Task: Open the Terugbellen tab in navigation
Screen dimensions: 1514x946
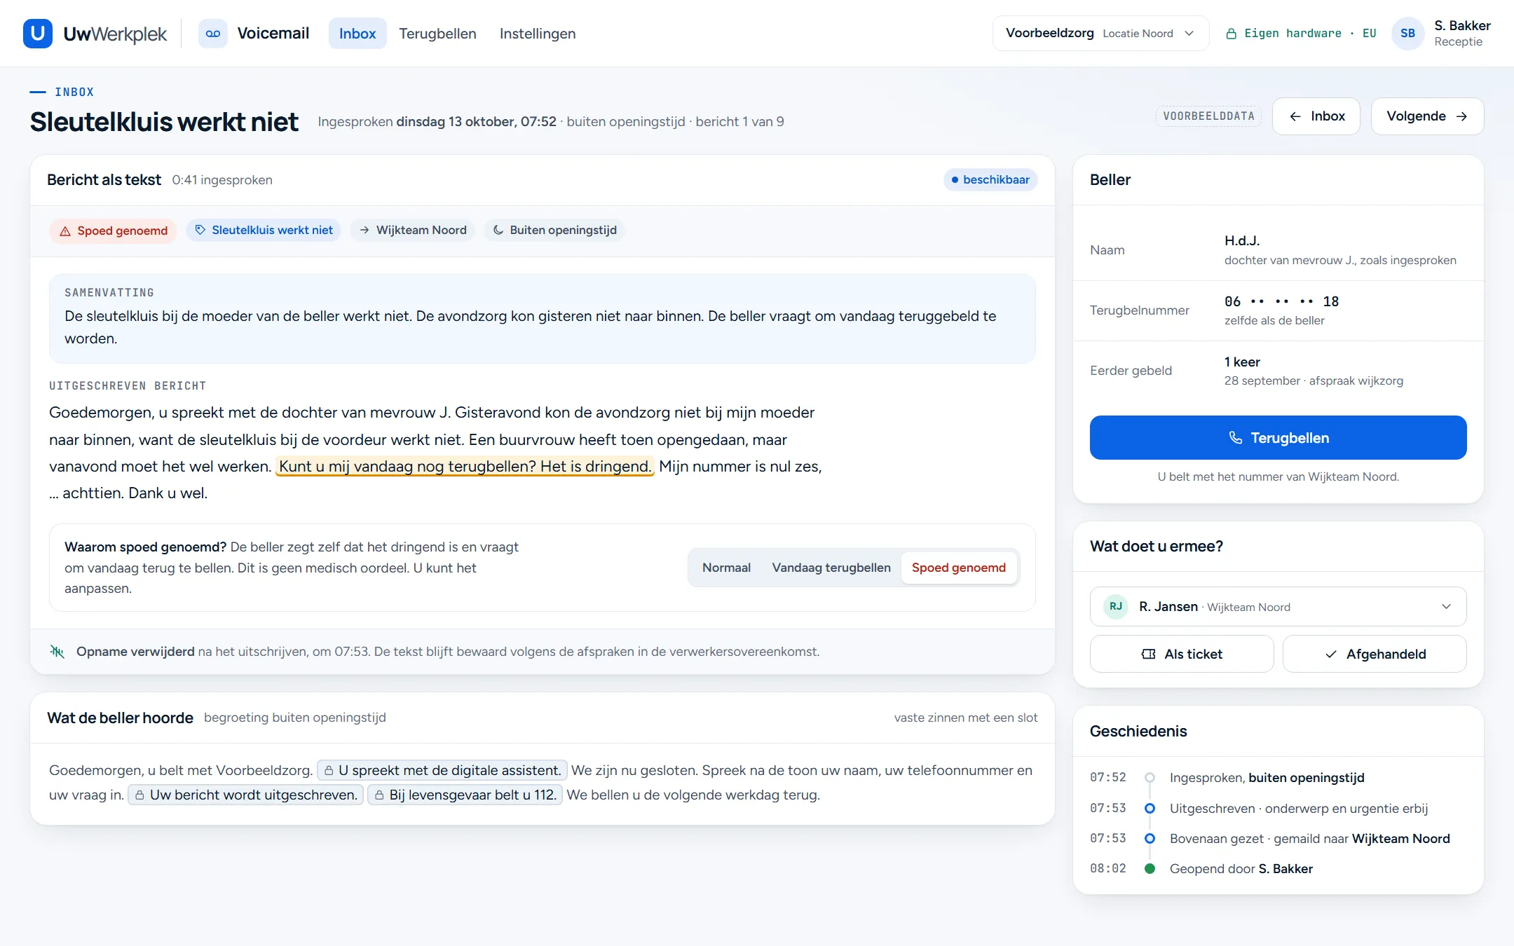Action: (x=437, y=34)
